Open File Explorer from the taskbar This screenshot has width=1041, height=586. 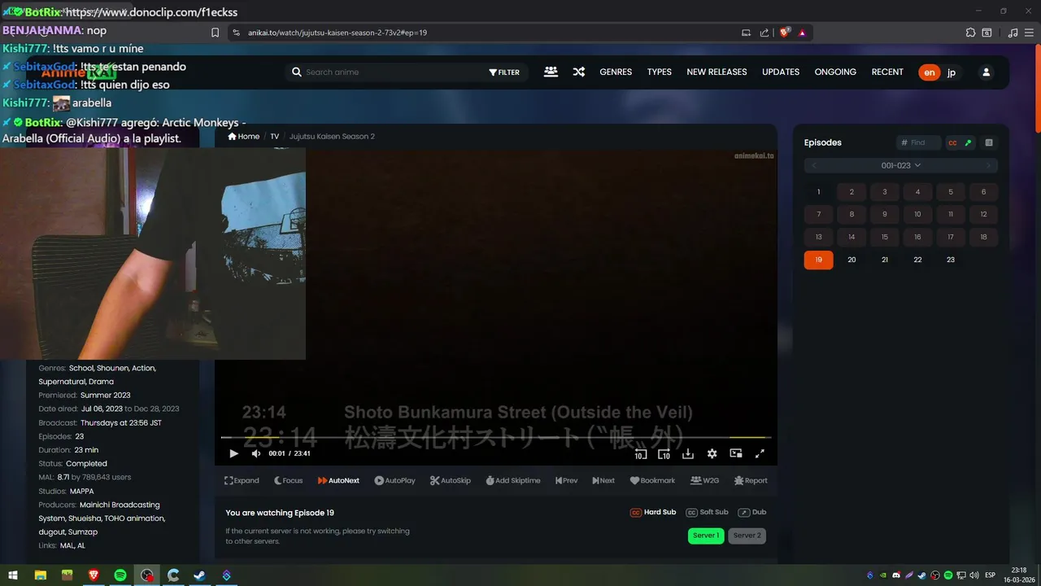tap(40, 575)
